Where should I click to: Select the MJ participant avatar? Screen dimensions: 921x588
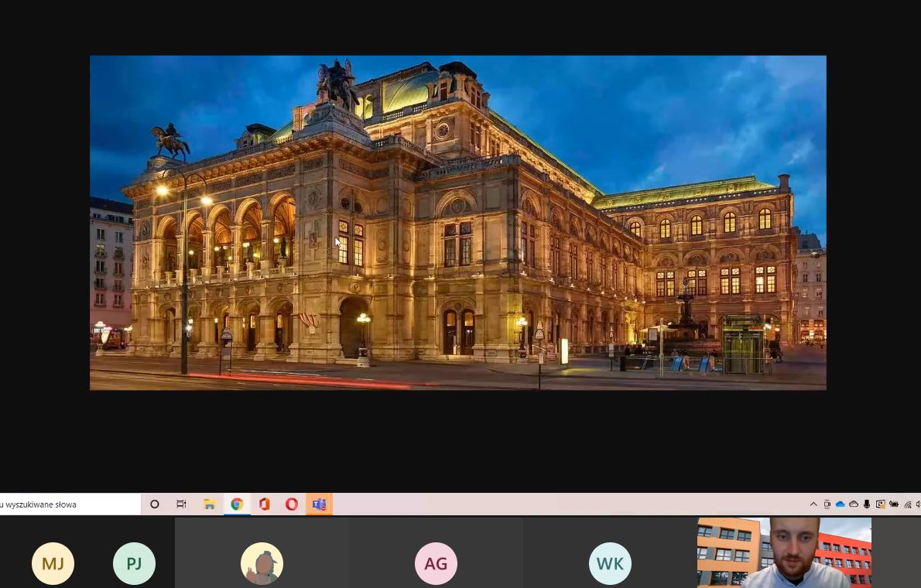(x=53, y=563)
